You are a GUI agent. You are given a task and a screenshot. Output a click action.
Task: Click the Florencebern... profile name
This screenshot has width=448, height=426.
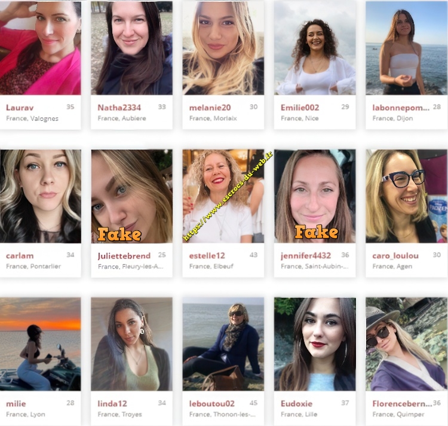402,404
